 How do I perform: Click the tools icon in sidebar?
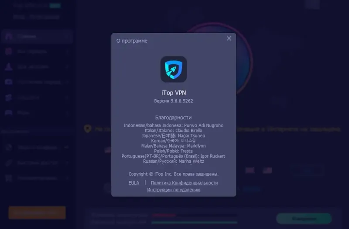click(x=9, y=178)
